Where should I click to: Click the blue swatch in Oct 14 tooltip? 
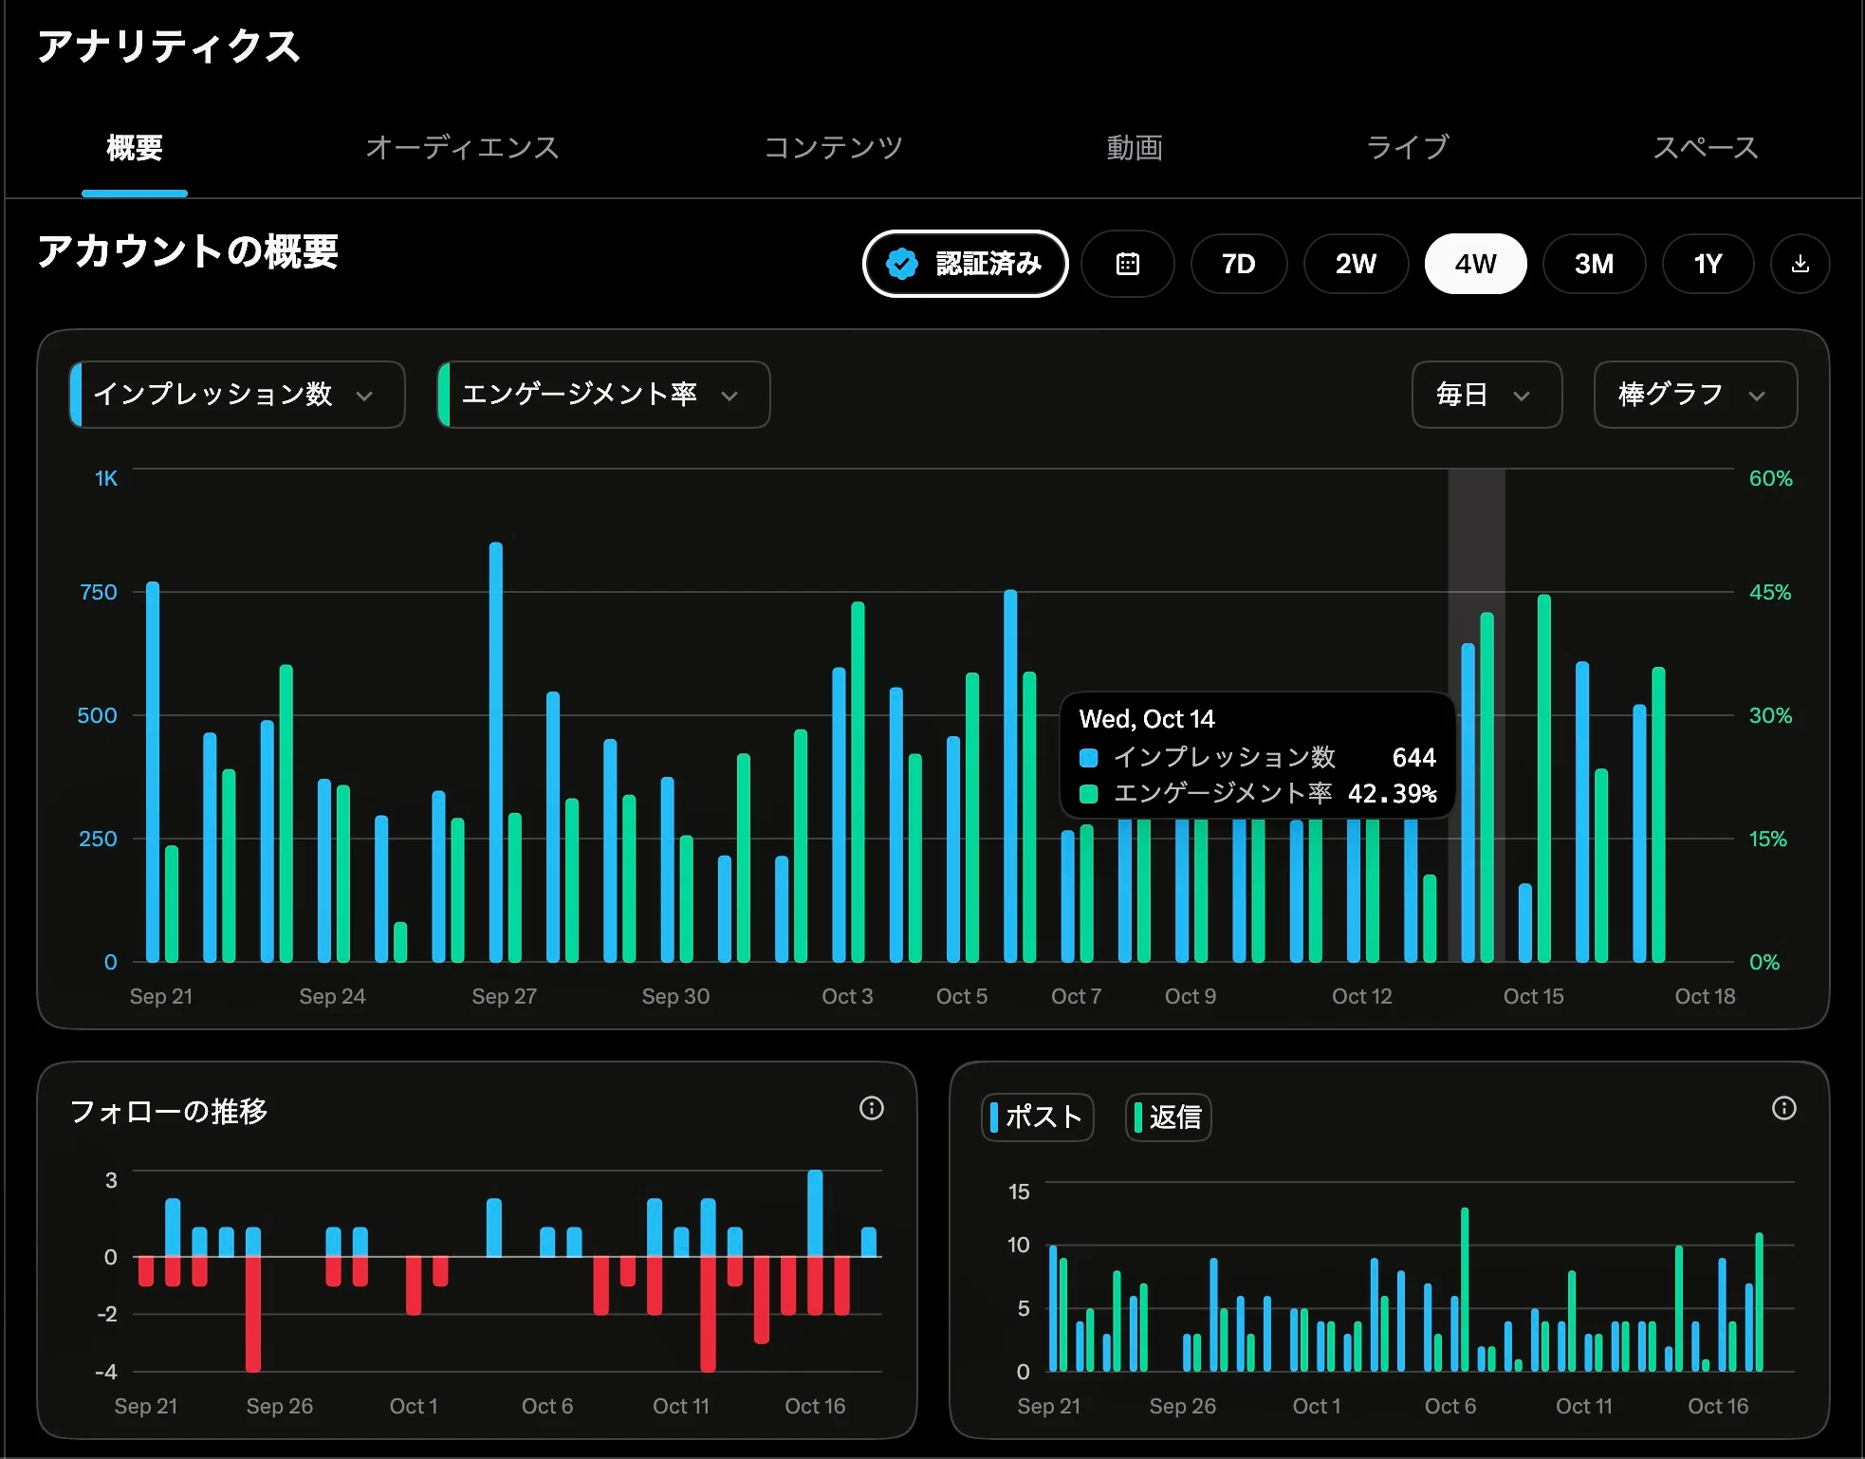pyautogui.click(x=1089, y=758)
